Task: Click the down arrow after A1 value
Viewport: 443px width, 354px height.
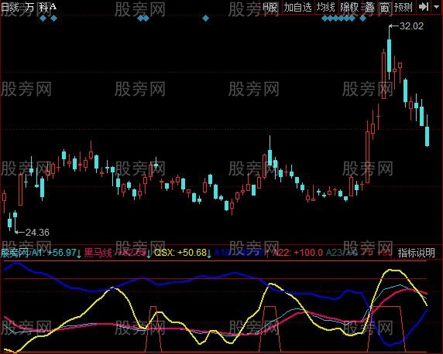Action: [x=79, y=254]
